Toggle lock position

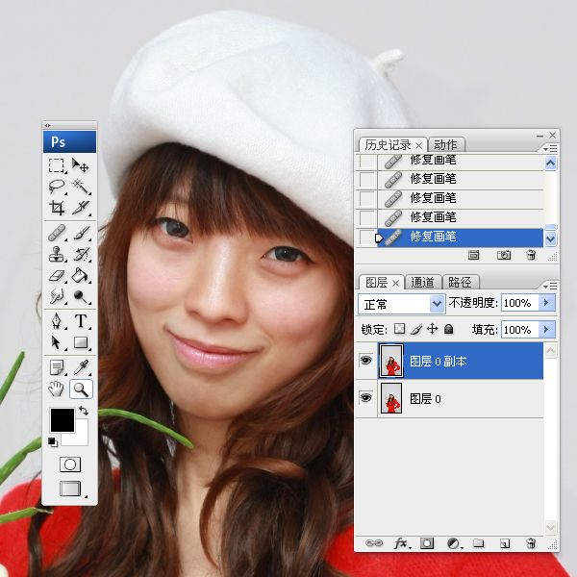click(x=433, y=329)
